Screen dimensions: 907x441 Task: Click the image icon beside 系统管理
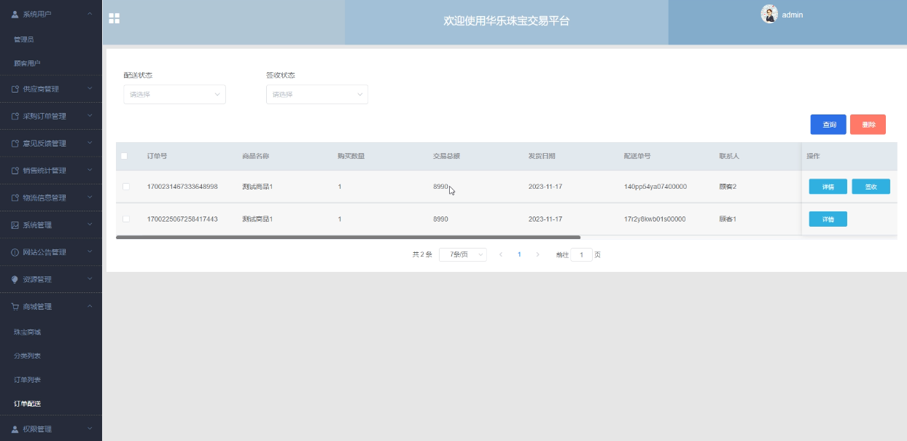point(15,225)
